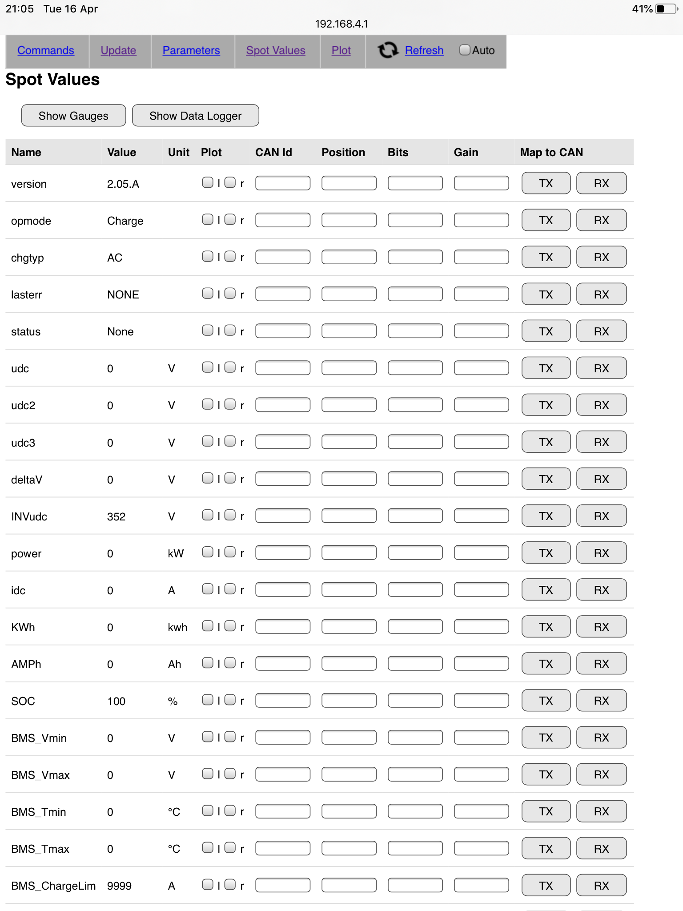Open the Update tab
This screenshot has width=683, height=911.
pyautogui.click(x=118, y=50)
